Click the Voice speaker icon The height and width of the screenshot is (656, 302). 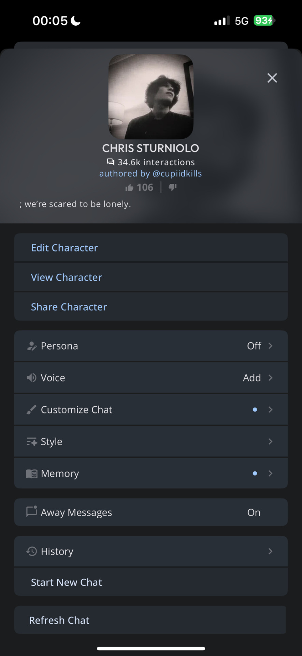(32, 378)
